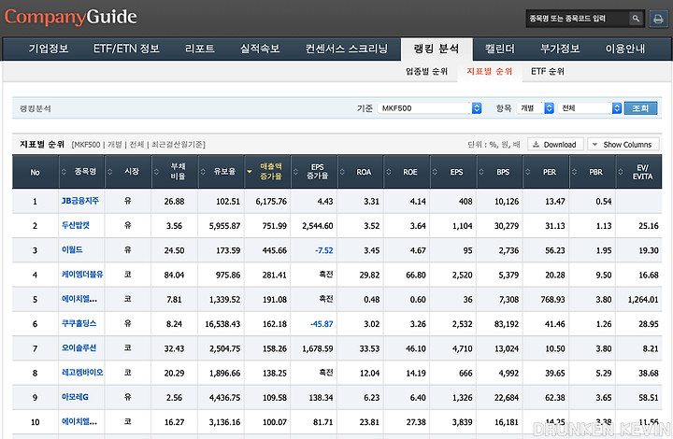
Task: Click the CompanyGuide logo
Action: (70, 17)
